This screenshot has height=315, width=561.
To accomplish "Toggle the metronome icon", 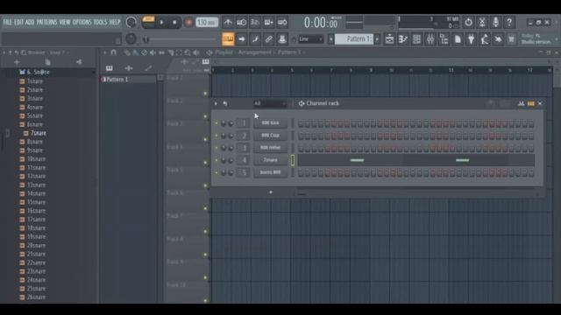I will (x=228, y=23).
